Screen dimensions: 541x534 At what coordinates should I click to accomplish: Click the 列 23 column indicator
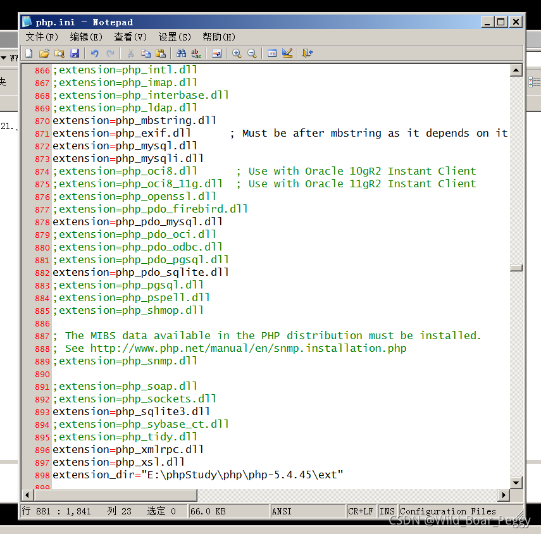tap(120, 511)
